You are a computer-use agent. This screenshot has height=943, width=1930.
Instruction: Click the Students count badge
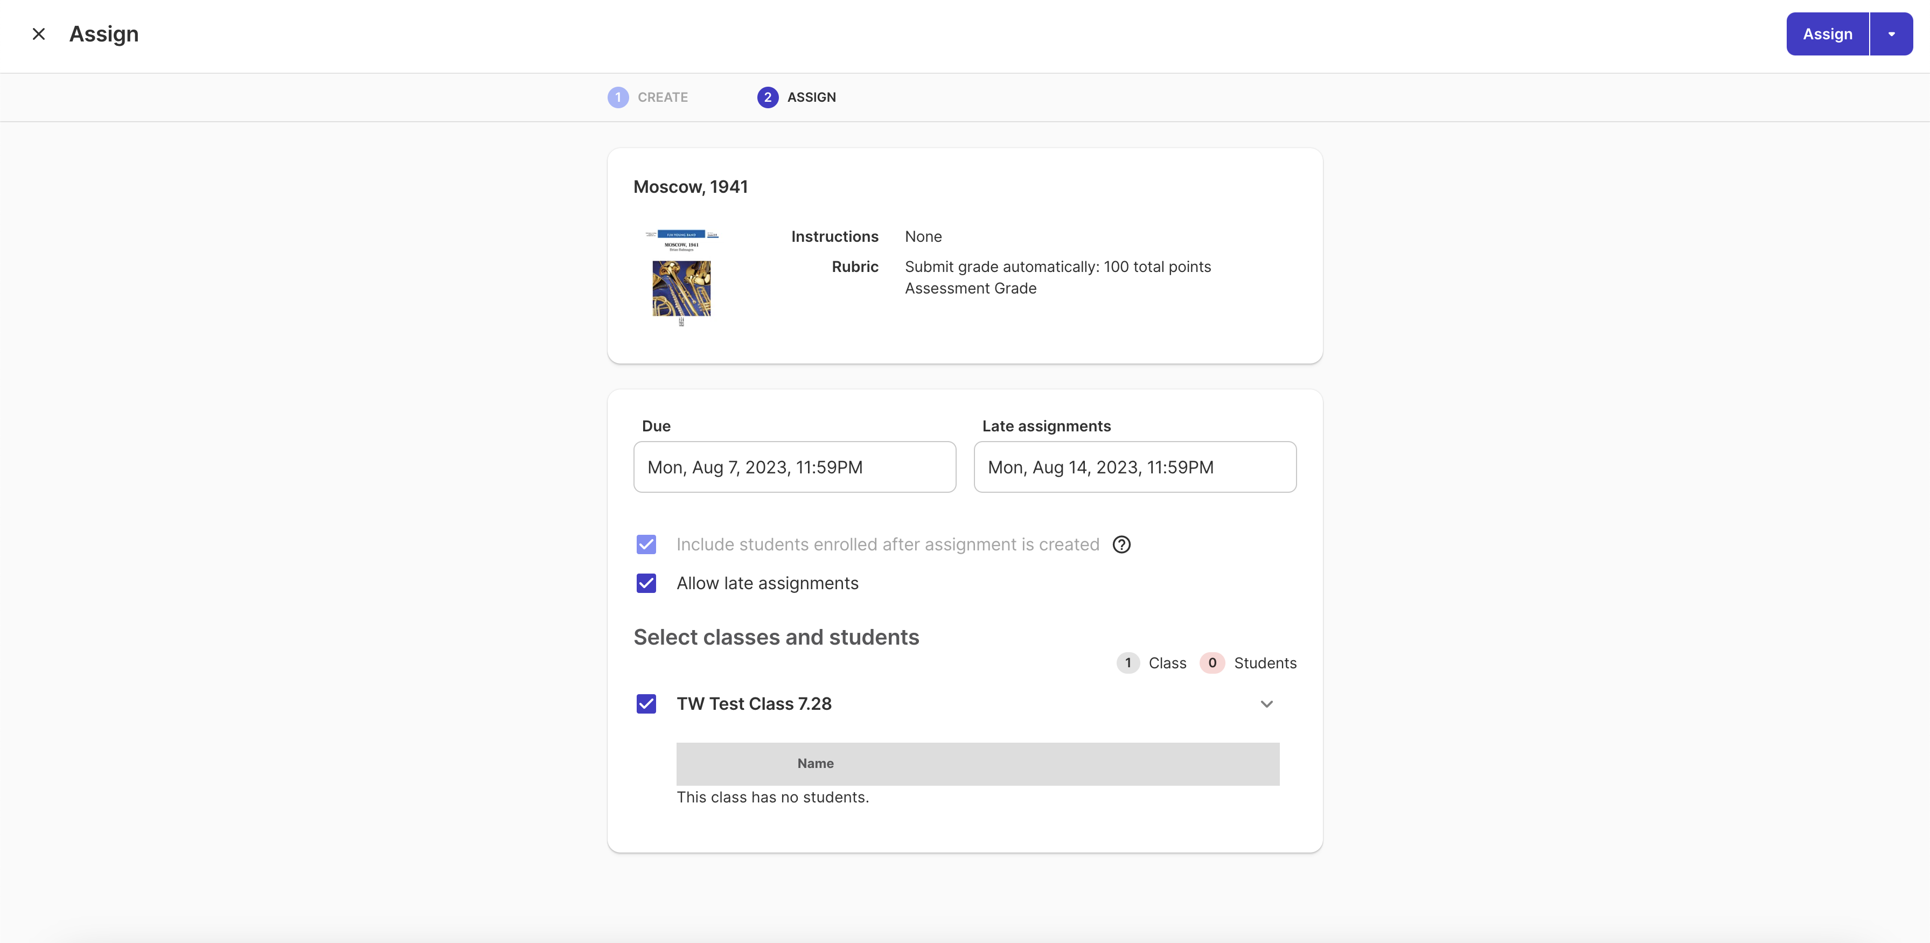point(1211,663)
